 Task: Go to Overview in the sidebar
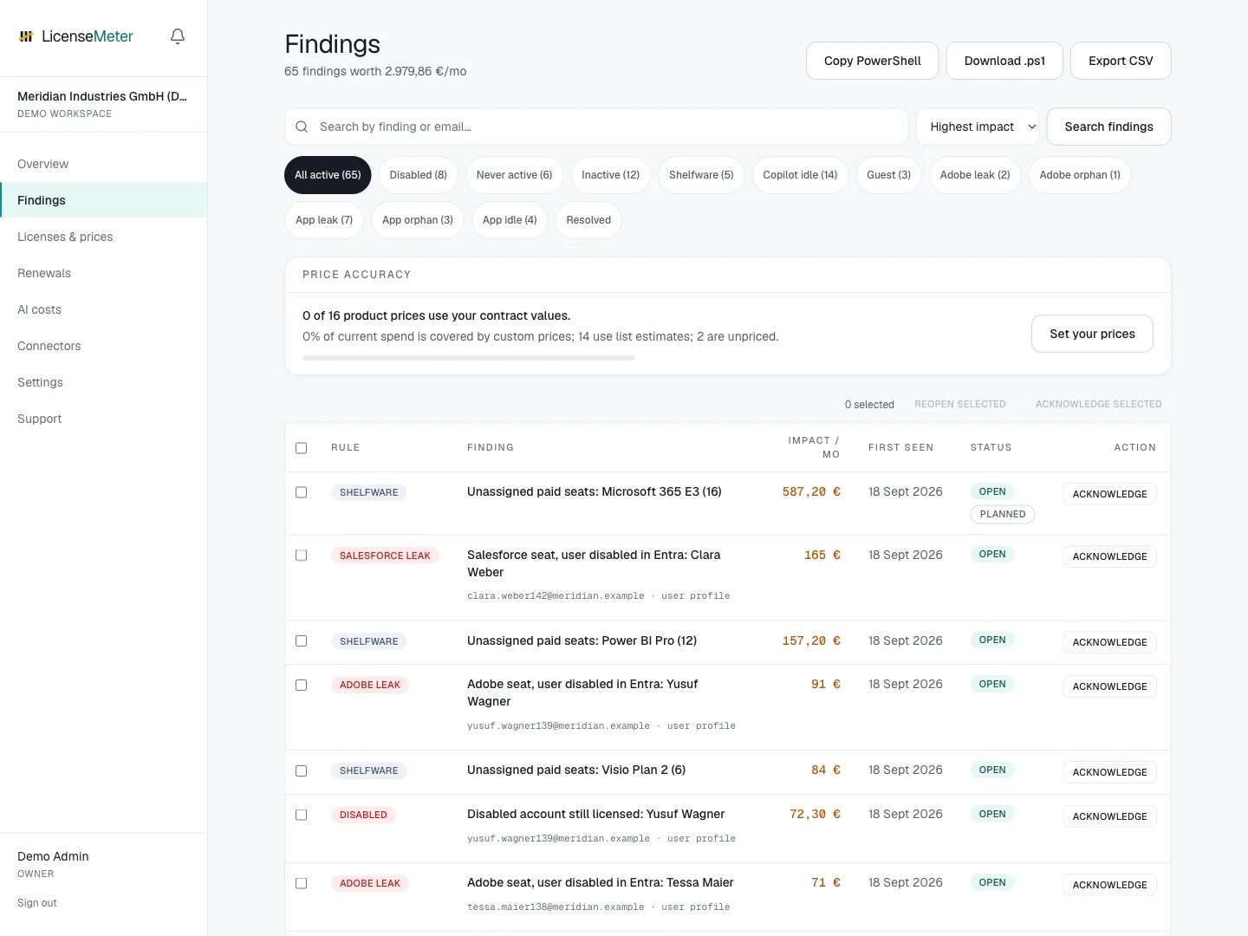(x=104, y=164)
